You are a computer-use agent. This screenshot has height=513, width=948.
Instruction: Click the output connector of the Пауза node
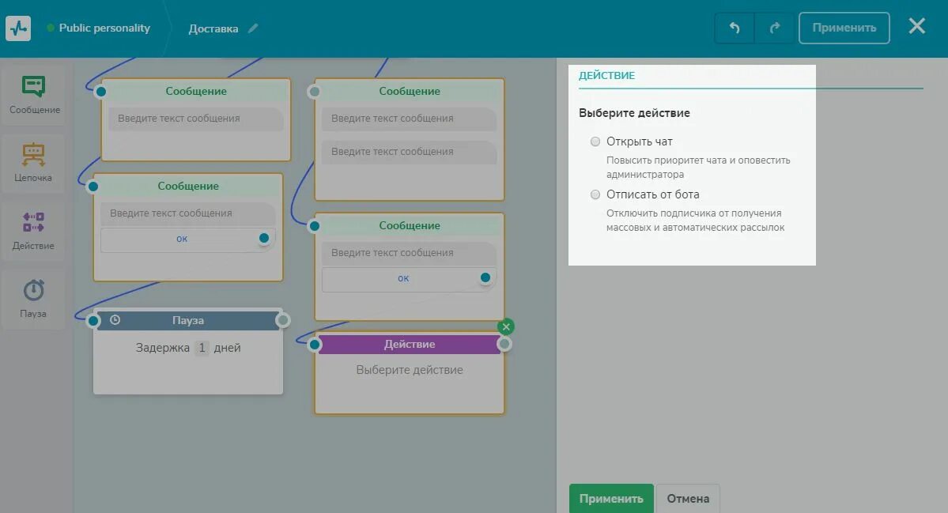(x=282, y=320)
